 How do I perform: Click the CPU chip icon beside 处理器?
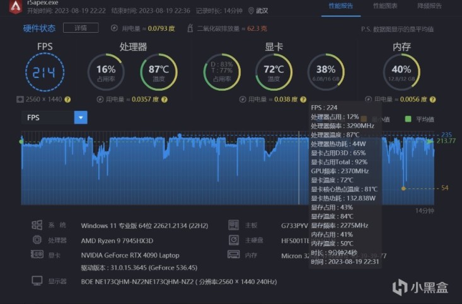coord(37,240)
